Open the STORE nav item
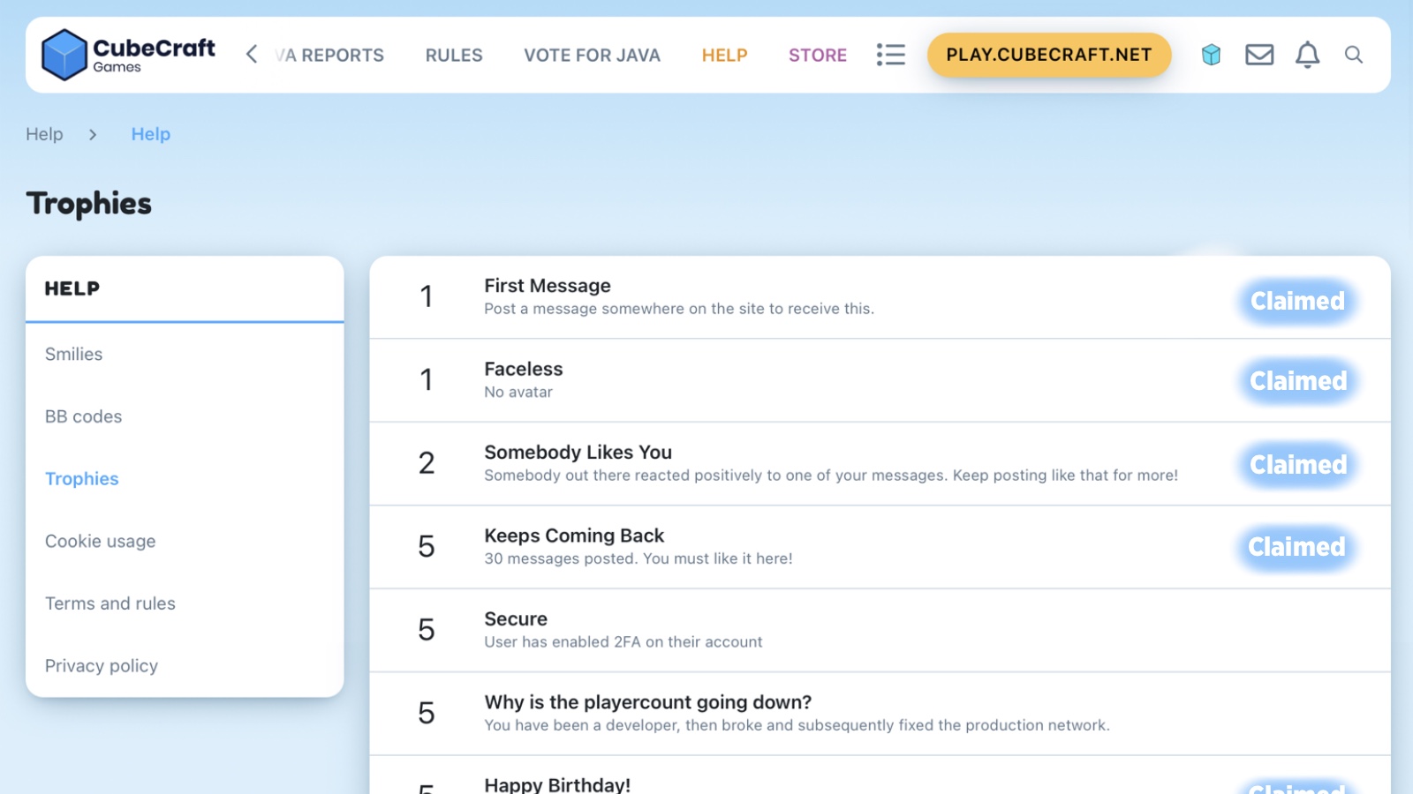 click(818, 55)
